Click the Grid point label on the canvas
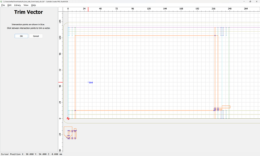Image resolution: width=260 pixels, height=156 pixels. click(90, 82)
